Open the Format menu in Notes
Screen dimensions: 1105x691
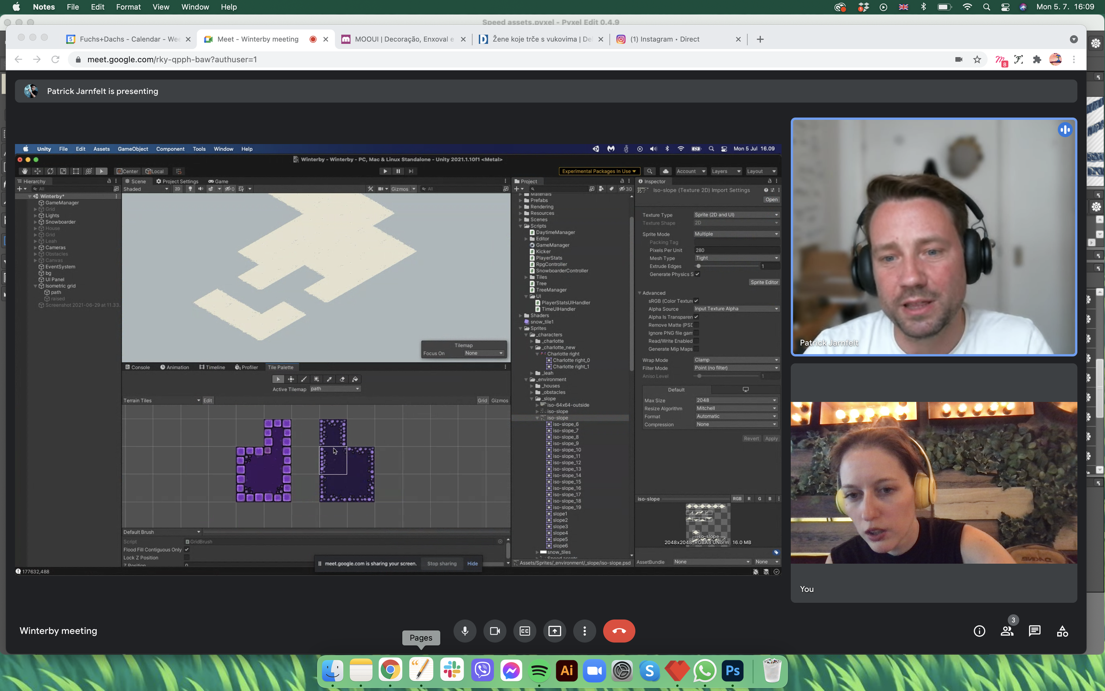pos(128,7)
